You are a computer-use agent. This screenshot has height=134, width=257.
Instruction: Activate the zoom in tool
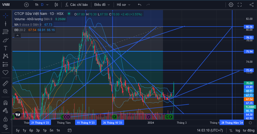tap(5, 91)
